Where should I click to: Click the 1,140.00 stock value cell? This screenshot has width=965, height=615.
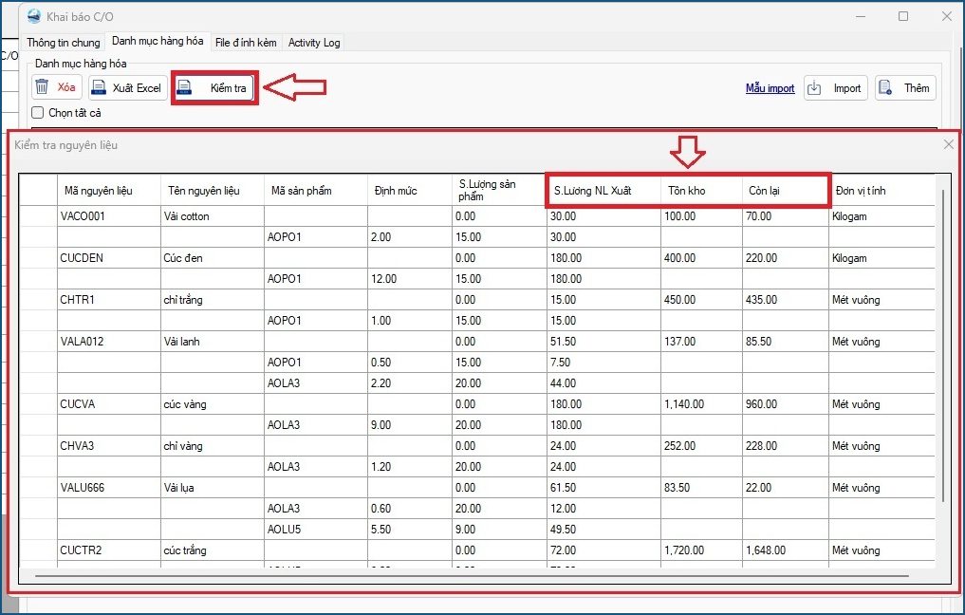pyautogui.click(x=701, y=404)
